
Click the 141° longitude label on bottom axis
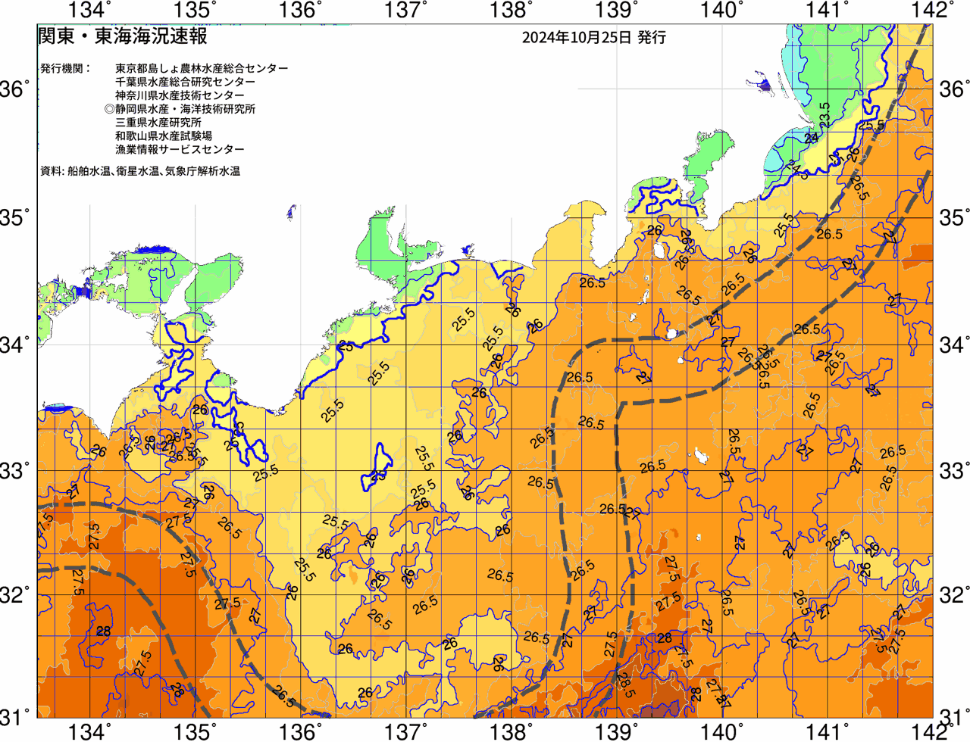pos(828,731)
